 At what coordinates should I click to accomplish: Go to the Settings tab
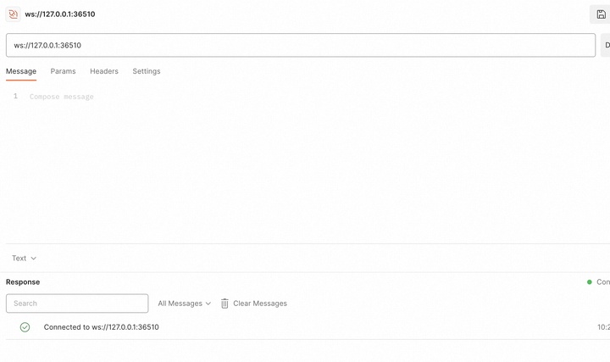pos(147,71)
